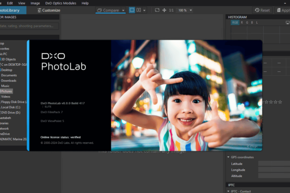Click the fit to screen icon
Image resolution: width=290 pixels, height=193 pixels.
click(157, 10)
